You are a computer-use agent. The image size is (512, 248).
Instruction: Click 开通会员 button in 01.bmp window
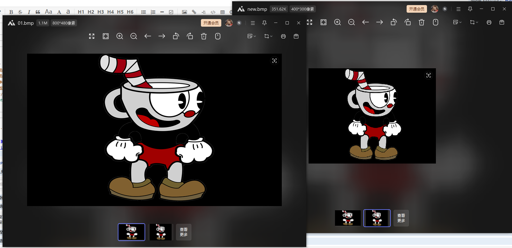click(211, 23)
